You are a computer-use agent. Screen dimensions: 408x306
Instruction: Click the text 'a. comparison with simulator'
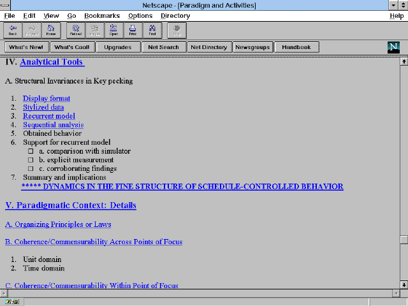pyautogui.click(x=85, y=151)
